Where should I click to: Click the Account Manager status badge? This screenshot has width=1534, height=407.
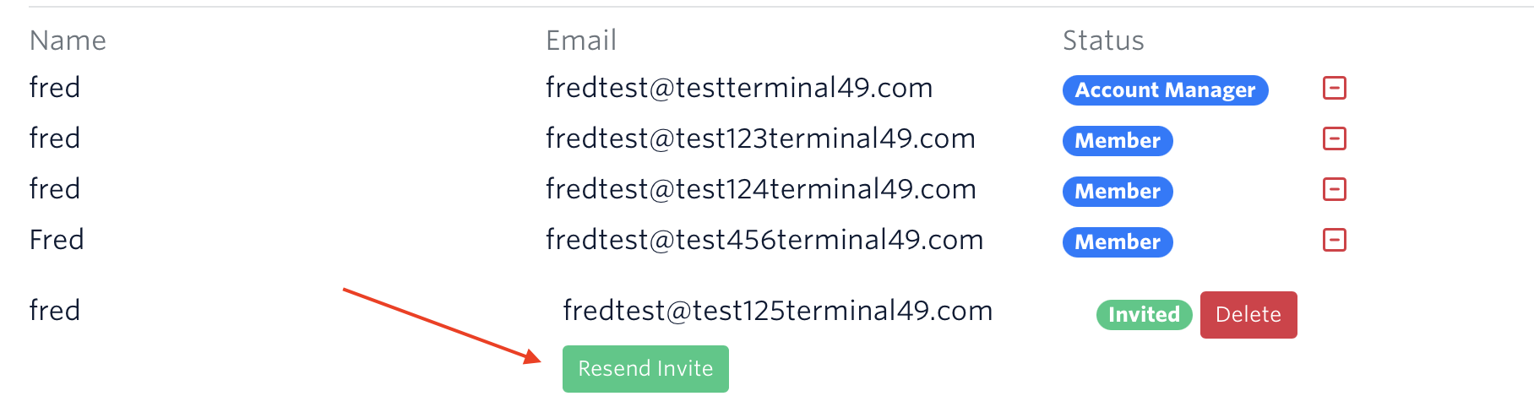coord(1165,90)
